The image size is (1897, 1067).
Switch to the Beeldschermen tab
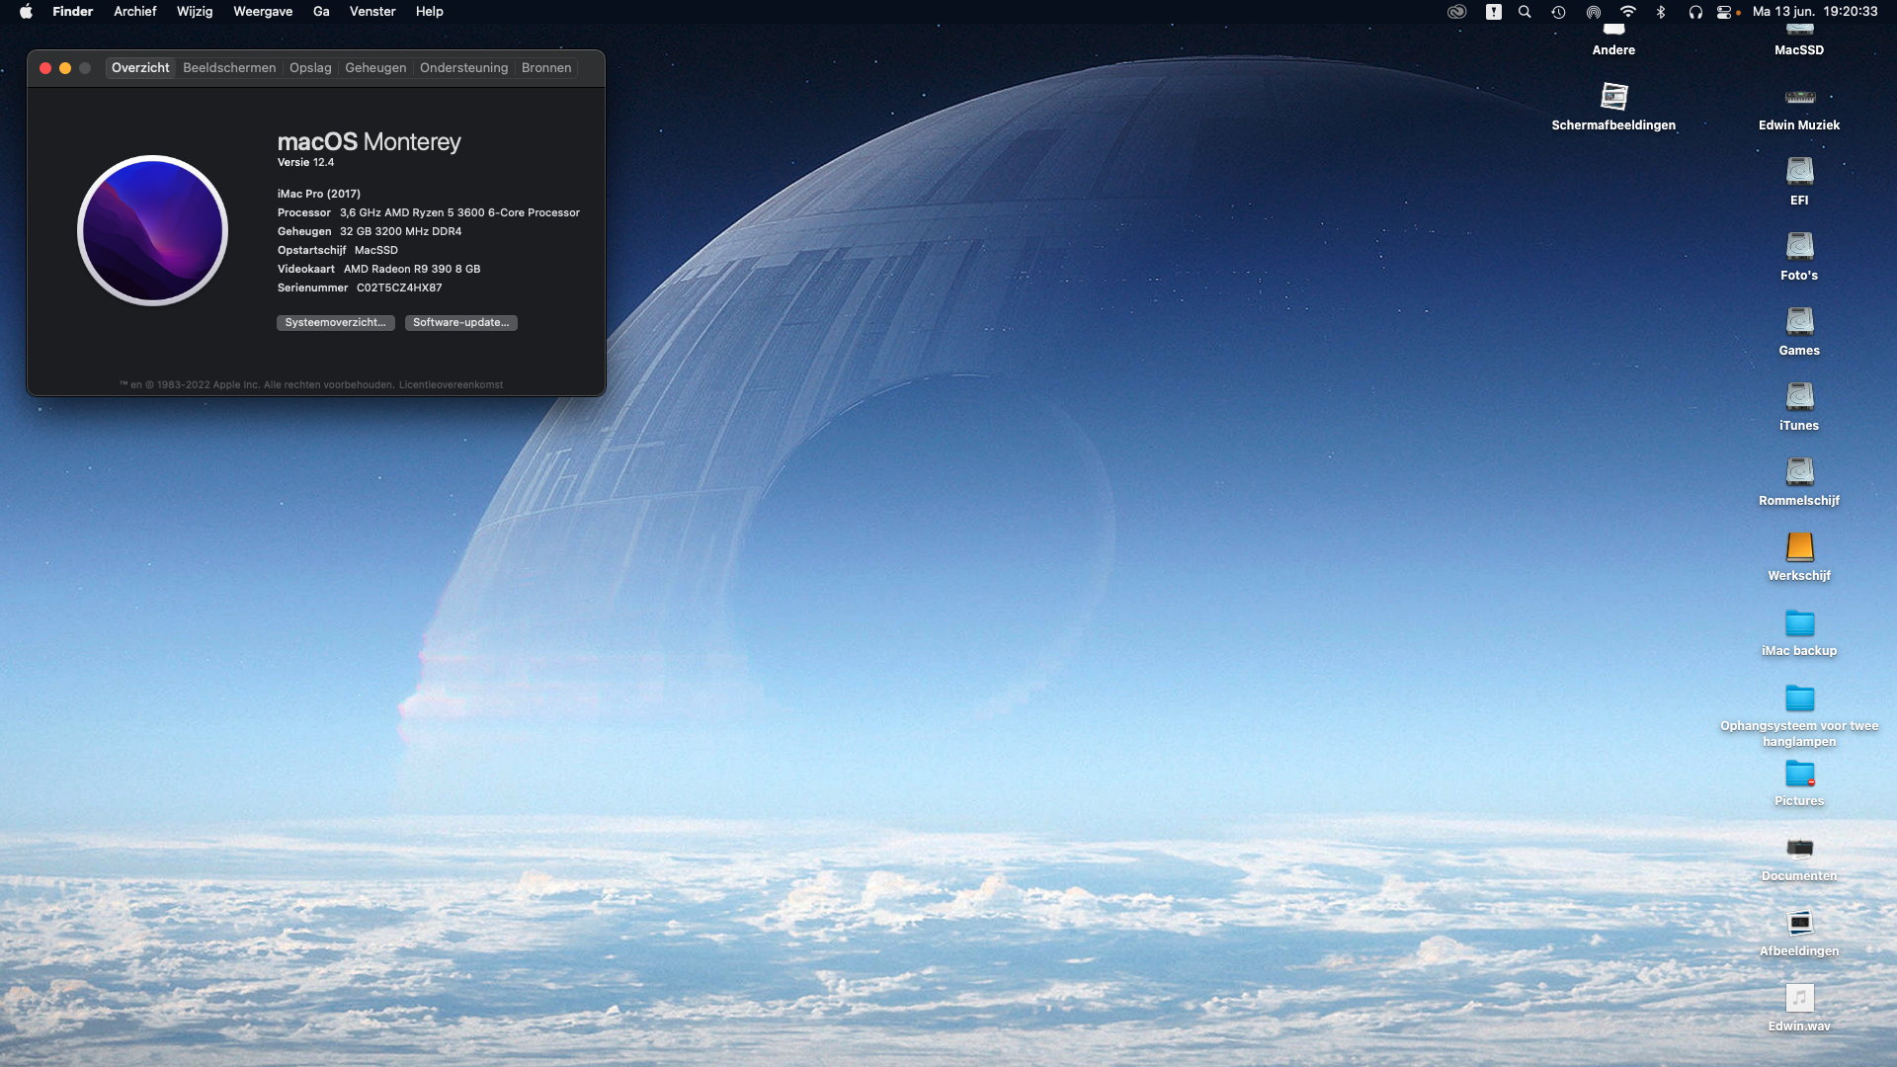229,68
